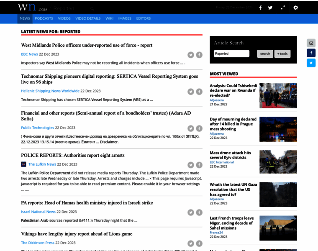Switch to the VIDEOS tab

[x=64, y=18]
